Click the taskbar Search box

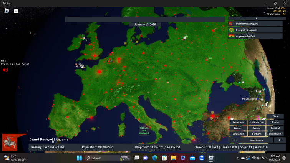pyautogui.click(x=108, y=158)
